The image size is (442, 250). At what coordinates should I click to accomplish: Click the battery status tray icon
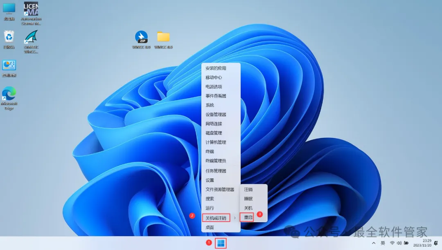(x=406, y=243)
